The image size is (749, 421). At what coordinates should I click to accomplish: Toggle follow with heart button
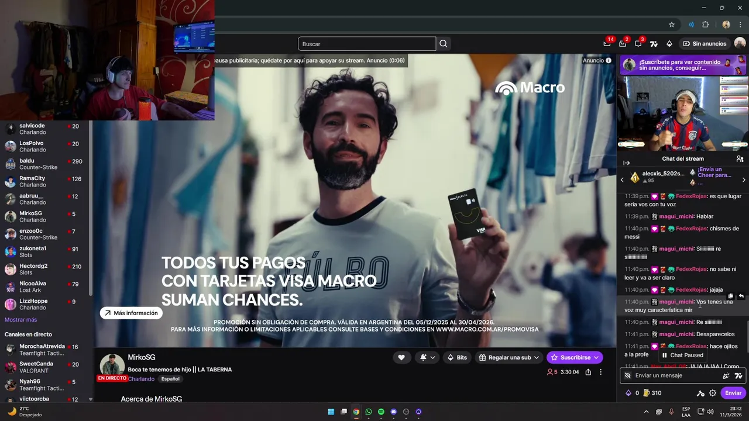pos(401,357)
